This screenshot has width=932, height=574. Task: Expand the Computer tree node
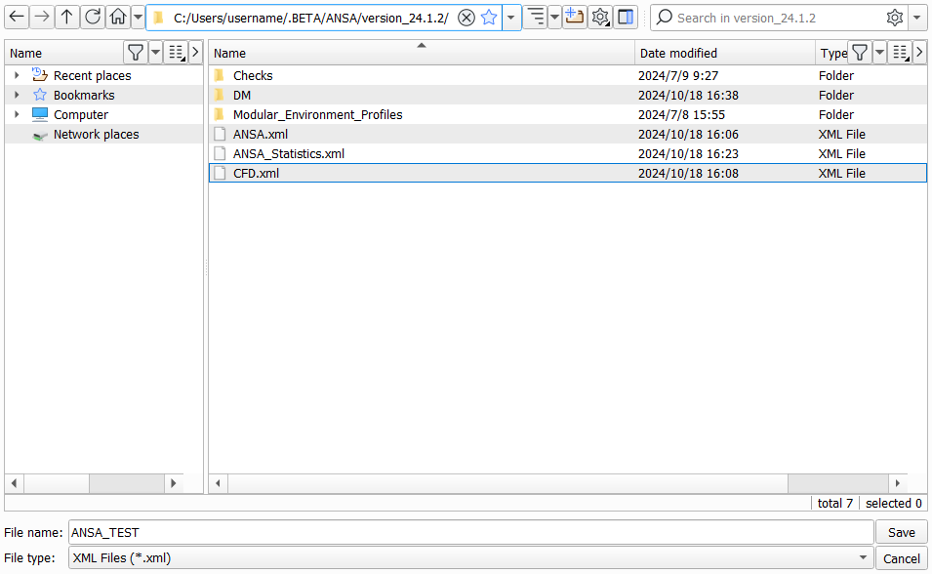pyautogui.click(x=17, y=115)
